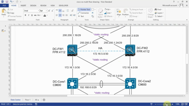
Task: Open the Align menu
Action: point(119,13)
